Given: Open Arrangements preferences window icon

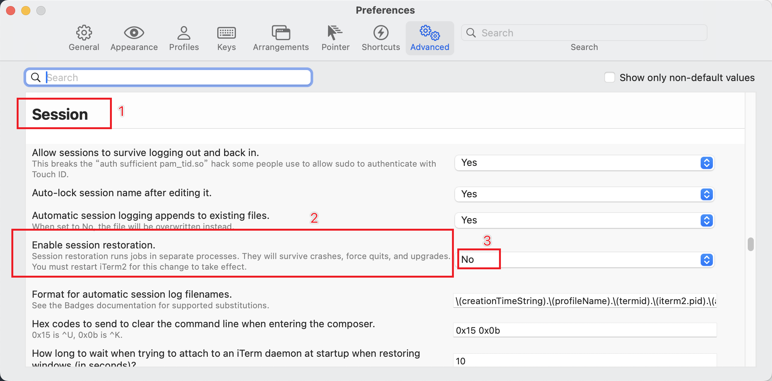Looking at the screenshot, I should (281, 33).
